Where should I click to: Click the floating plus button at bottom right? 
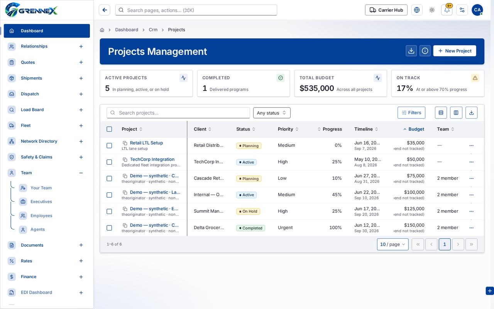point(490,291)
